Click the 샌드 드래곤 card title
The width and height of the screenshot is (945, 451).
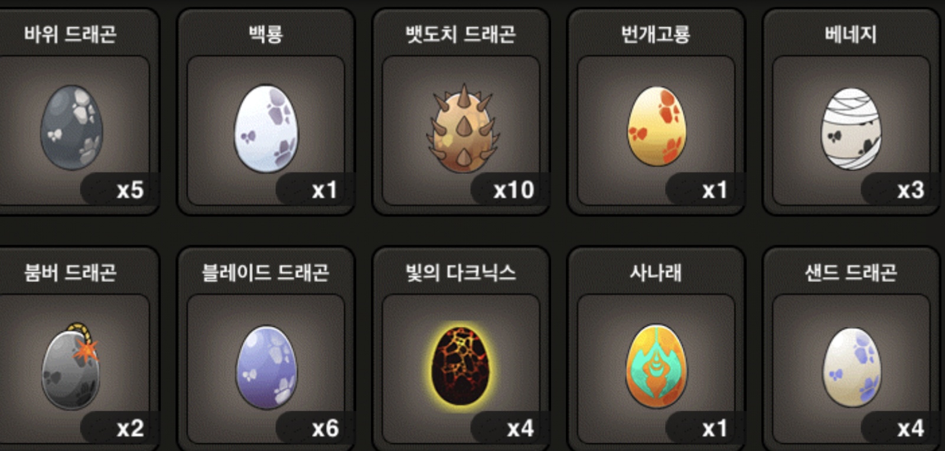pyautogui.click(x=851, y=272)
